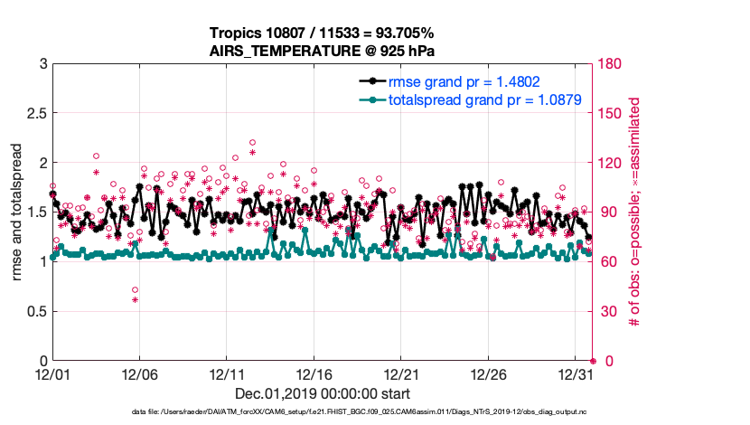Click the 'Dec.01,2019 00:00:00 start' x-axis label
This screenshot has width=750, height=425.
coord(322,393)
